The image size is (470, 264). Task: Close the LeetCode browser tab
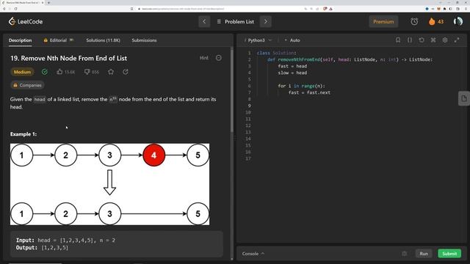click(x=43, y=2)
